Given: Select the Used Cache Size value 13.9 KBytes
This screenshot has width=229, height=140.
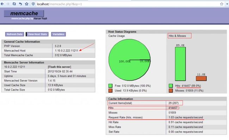Looking at the screenshot, I should pyautogui.click(x=55, y=85).
